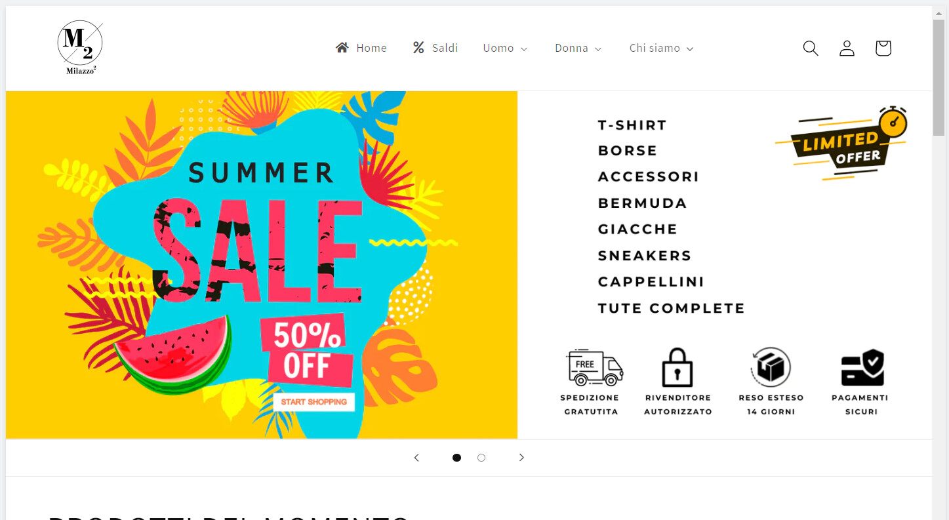Screen dimensions: 949x520
Task: Go to next slide arrow
Action: 521,458
